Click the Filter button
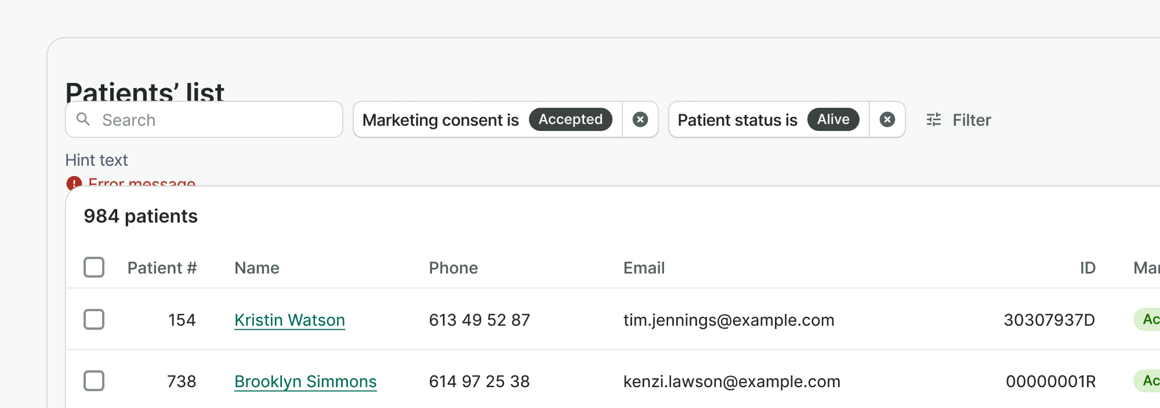 coord(971,120)
